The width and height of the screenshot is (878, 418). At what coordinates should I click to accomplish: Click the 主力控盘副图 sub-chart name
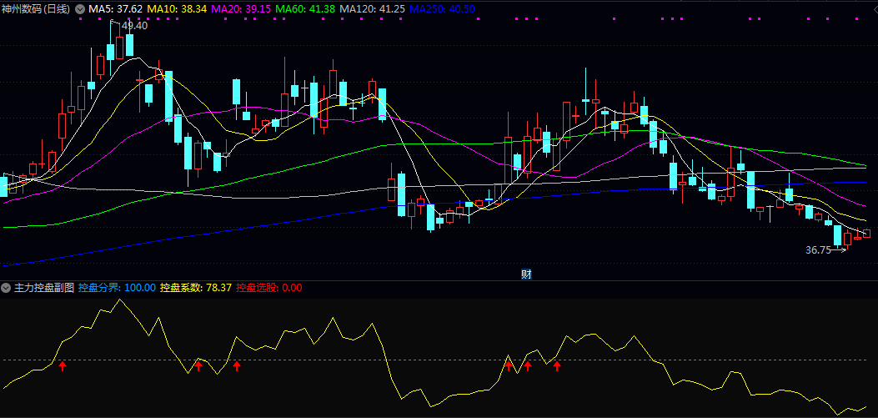click(x=43, y=288)
